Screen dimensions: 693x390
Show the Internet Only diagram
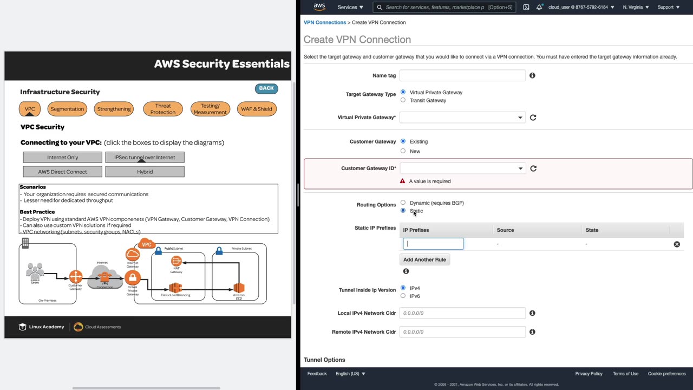pos(62,157)
